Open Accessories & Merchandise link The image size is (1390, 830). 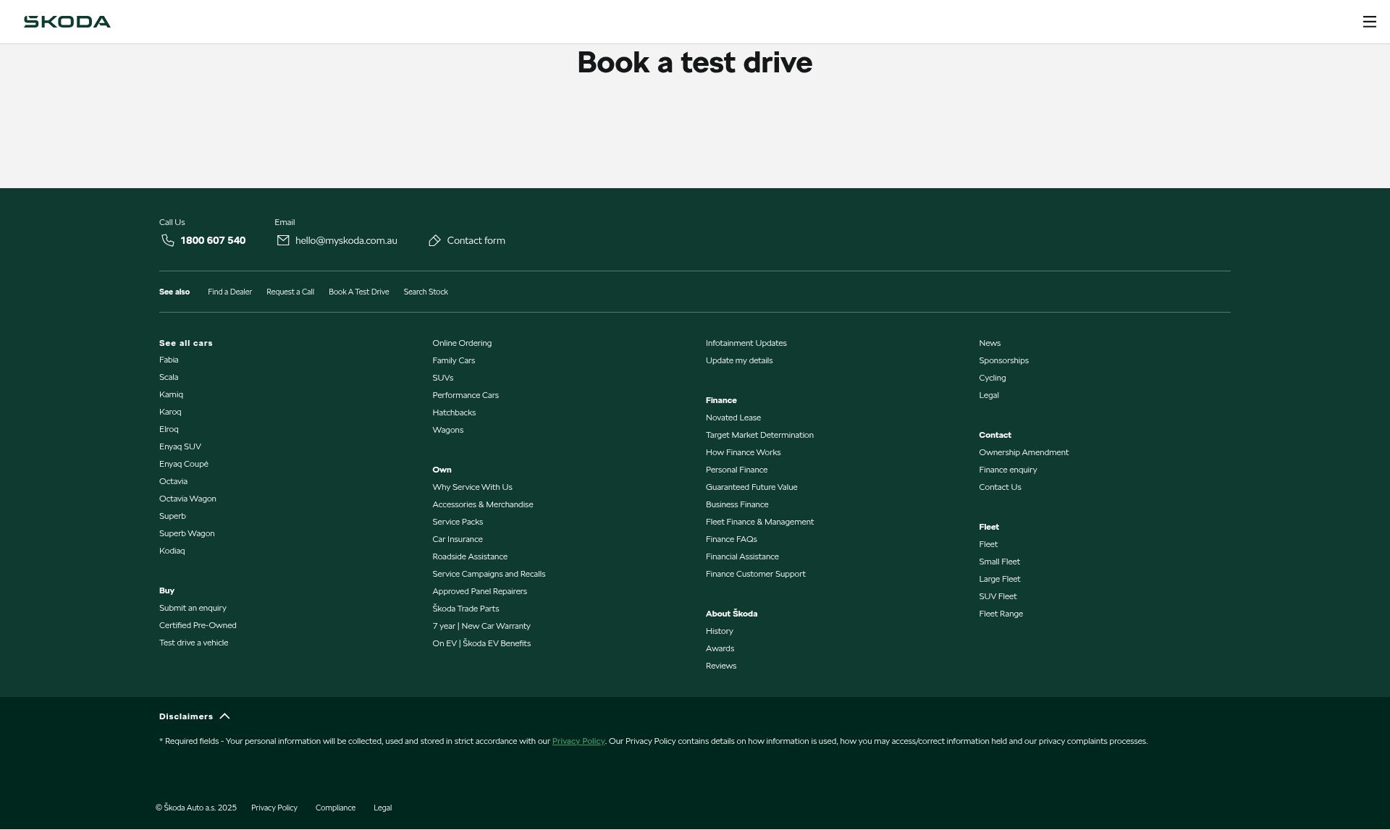[483, 505]
